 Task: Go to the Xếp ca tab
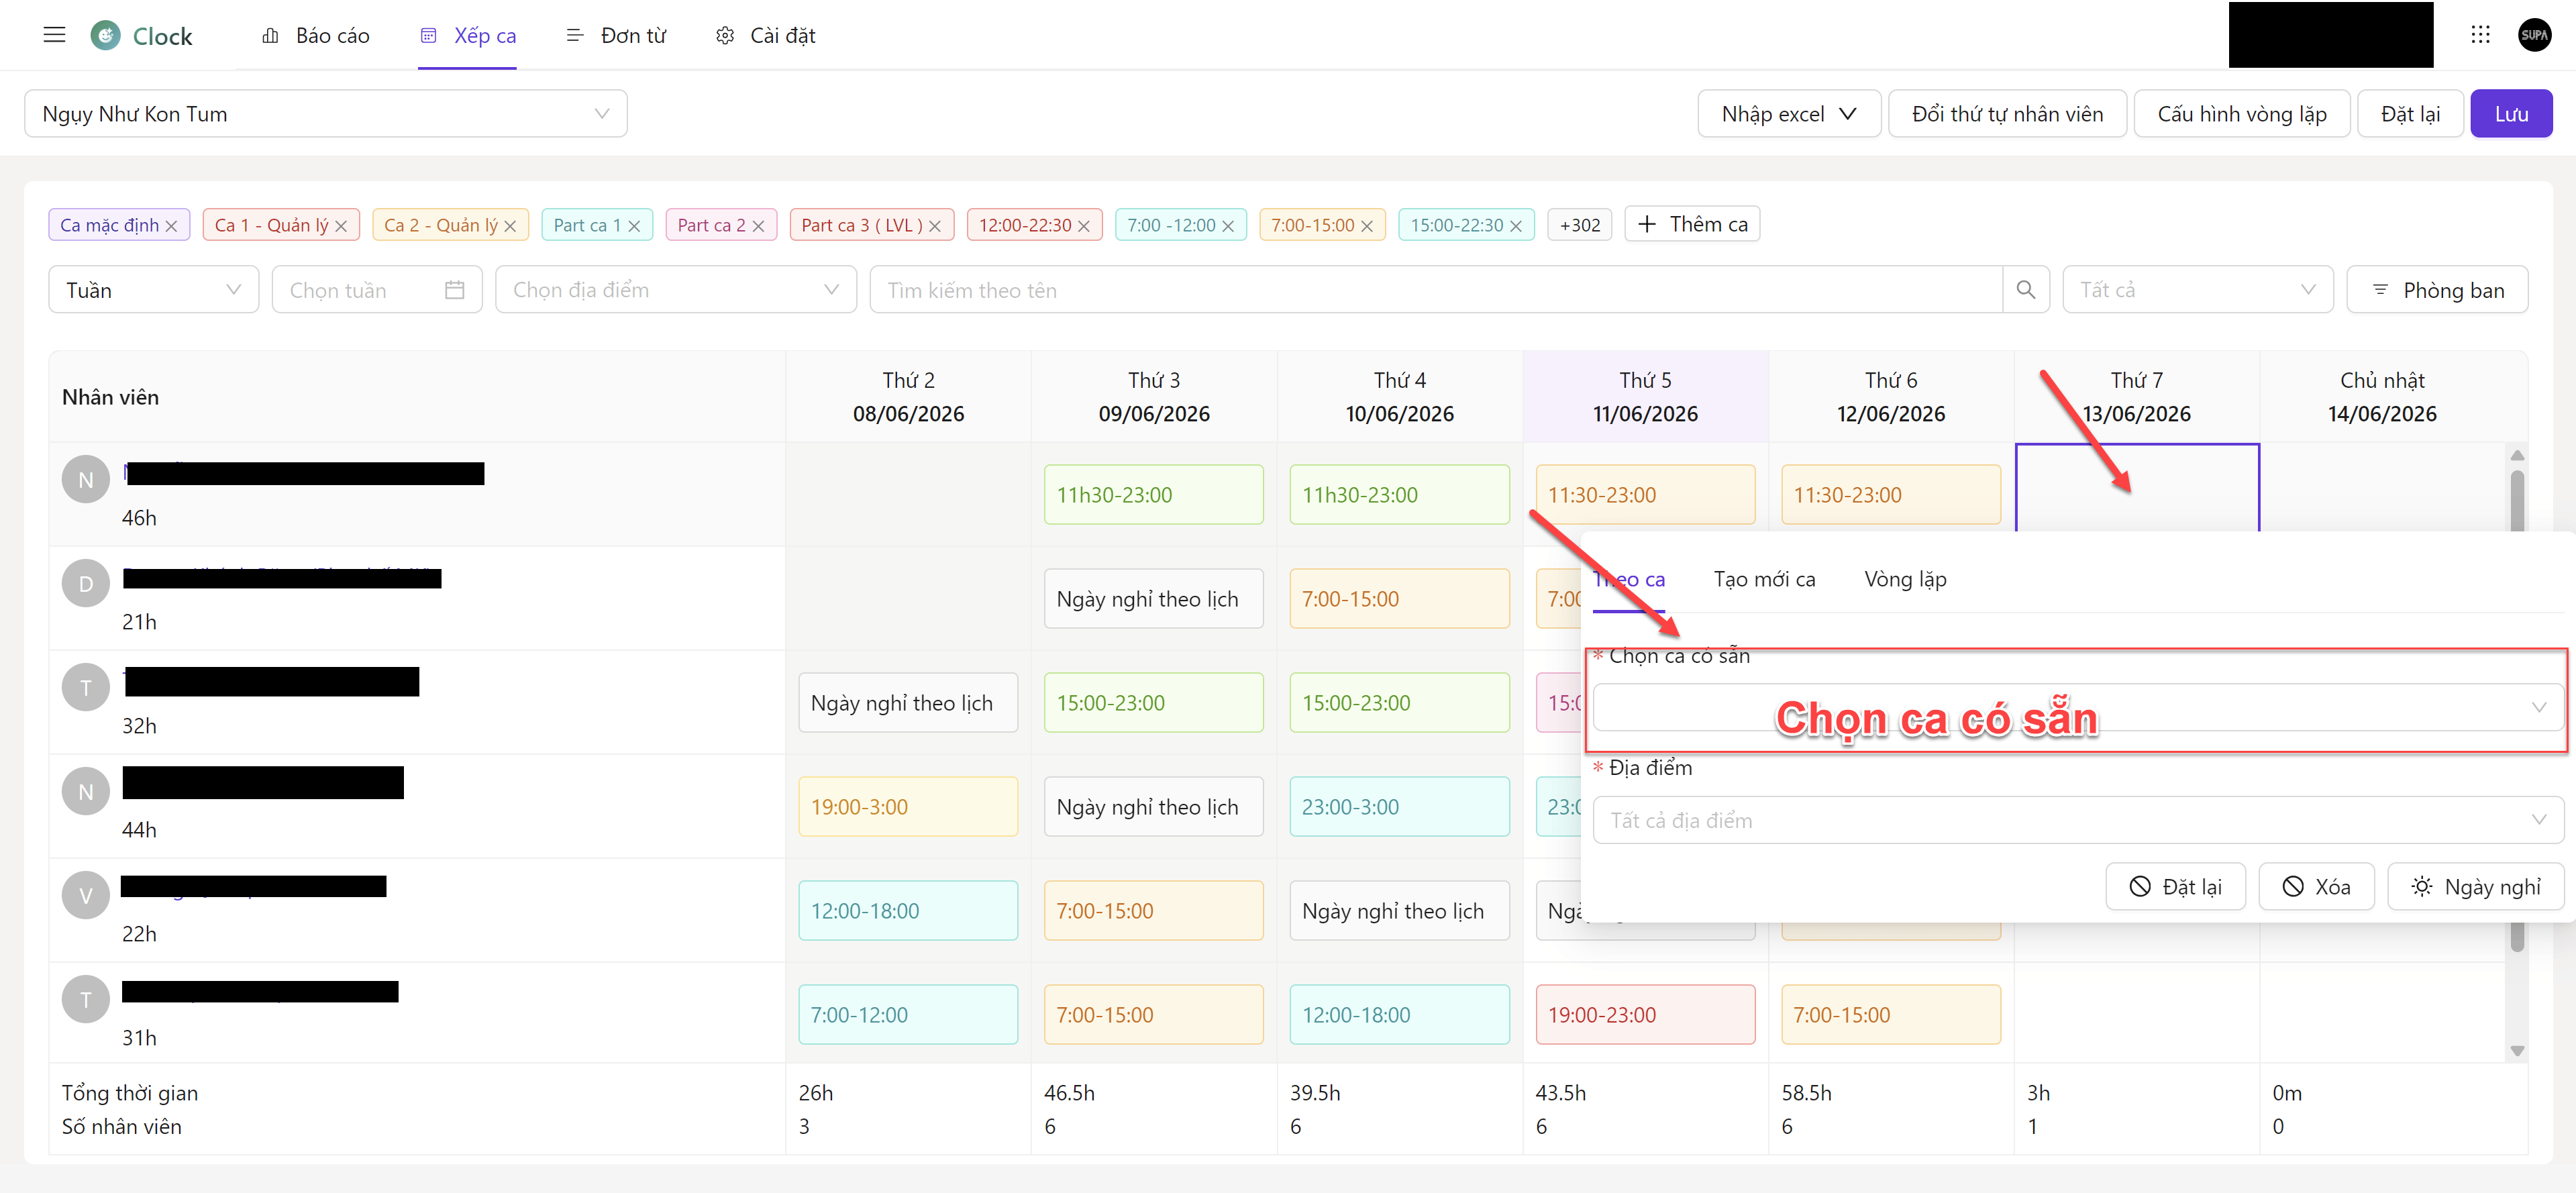[x=468, y=36]
